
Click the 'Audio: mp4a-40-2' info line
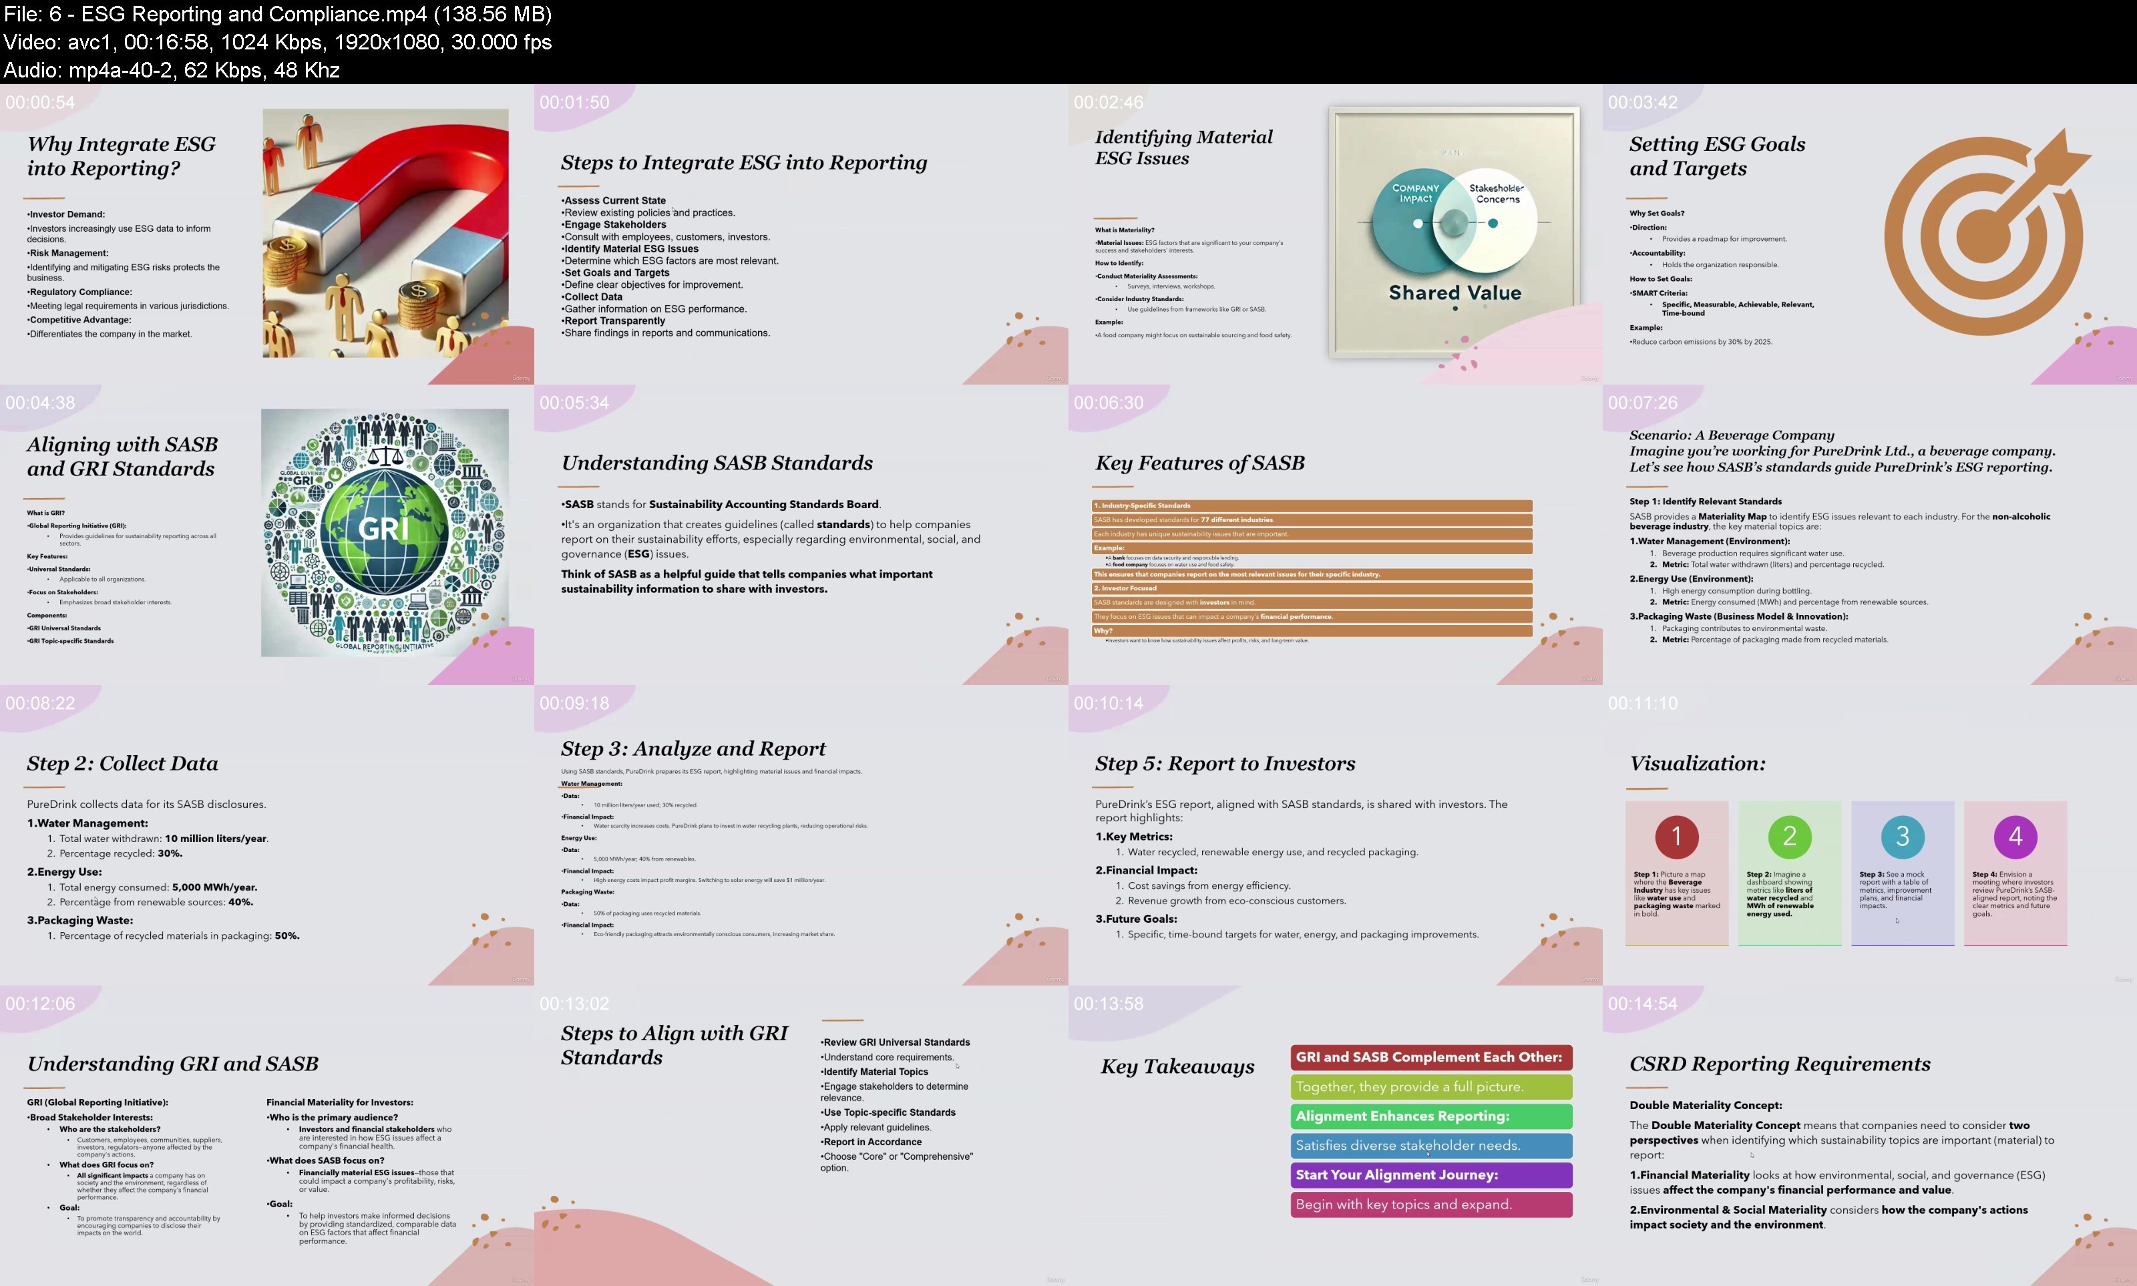[172, 69]
